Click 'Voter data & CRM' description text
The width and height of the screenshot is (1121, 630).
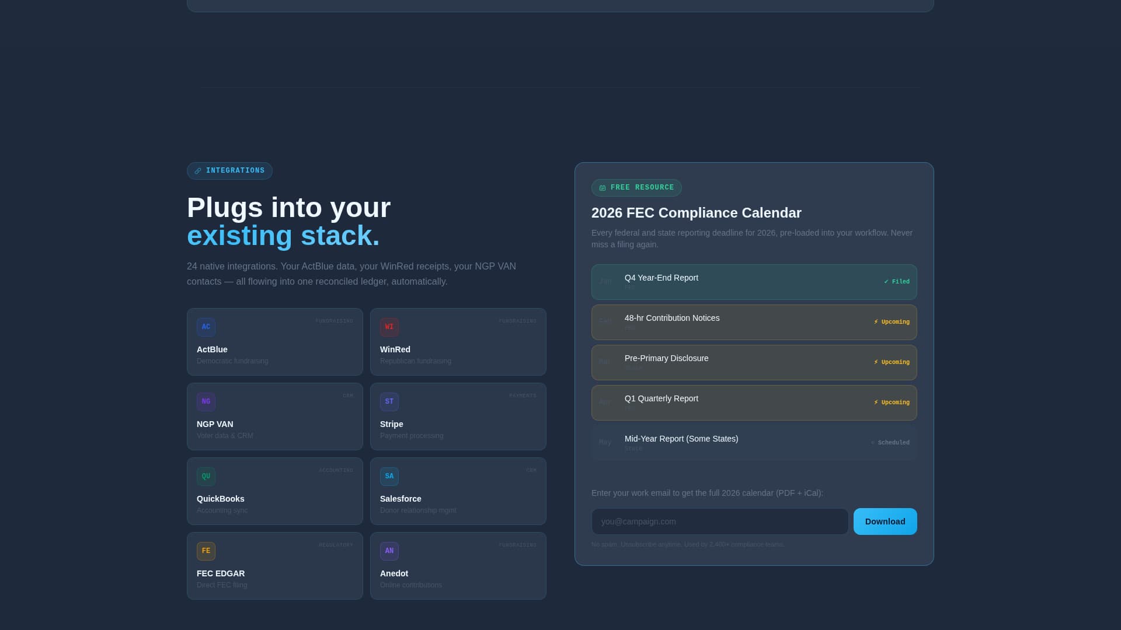click(x=225, y=436)
